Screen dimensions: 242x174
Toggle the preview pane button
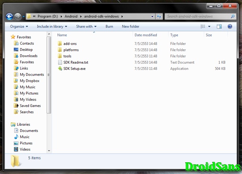point(219,26)
